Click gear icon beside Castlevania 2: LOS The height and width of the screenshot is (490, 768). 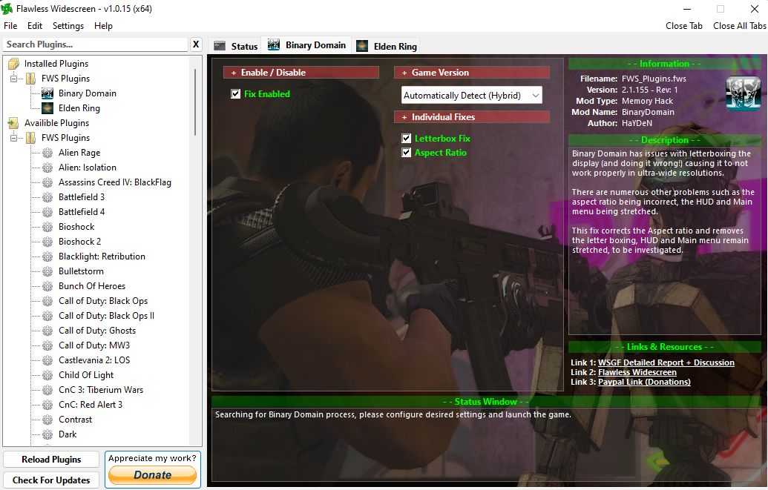click(47, 360)
